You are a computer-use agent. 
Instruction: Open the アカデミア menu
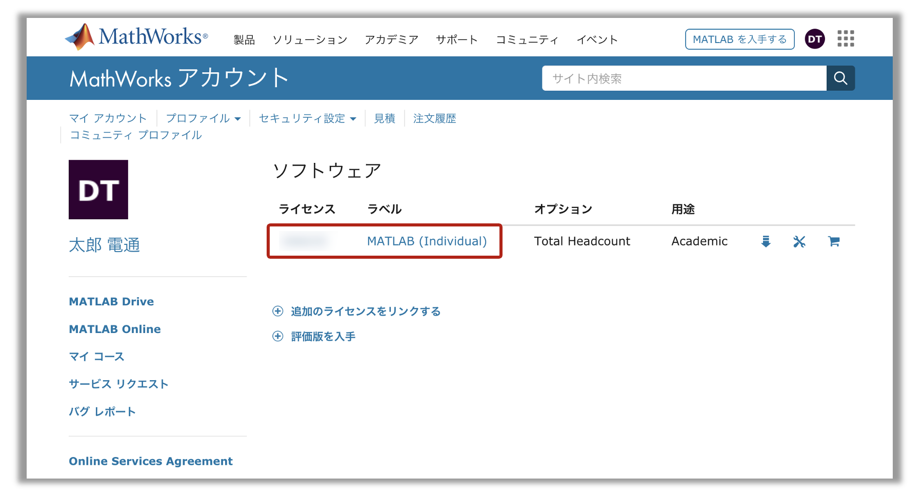392,39
